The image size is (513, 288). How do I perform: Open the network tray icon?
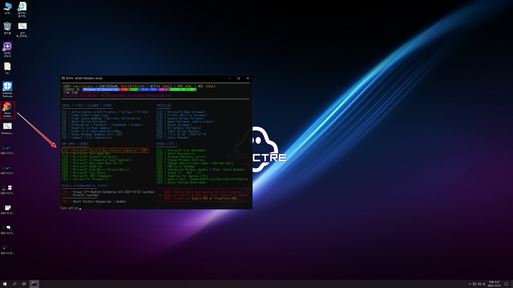[475, 284]
